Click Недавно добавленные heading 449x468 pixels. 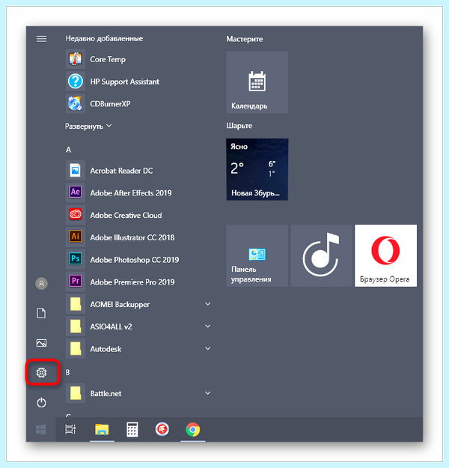tap(104, 38)
